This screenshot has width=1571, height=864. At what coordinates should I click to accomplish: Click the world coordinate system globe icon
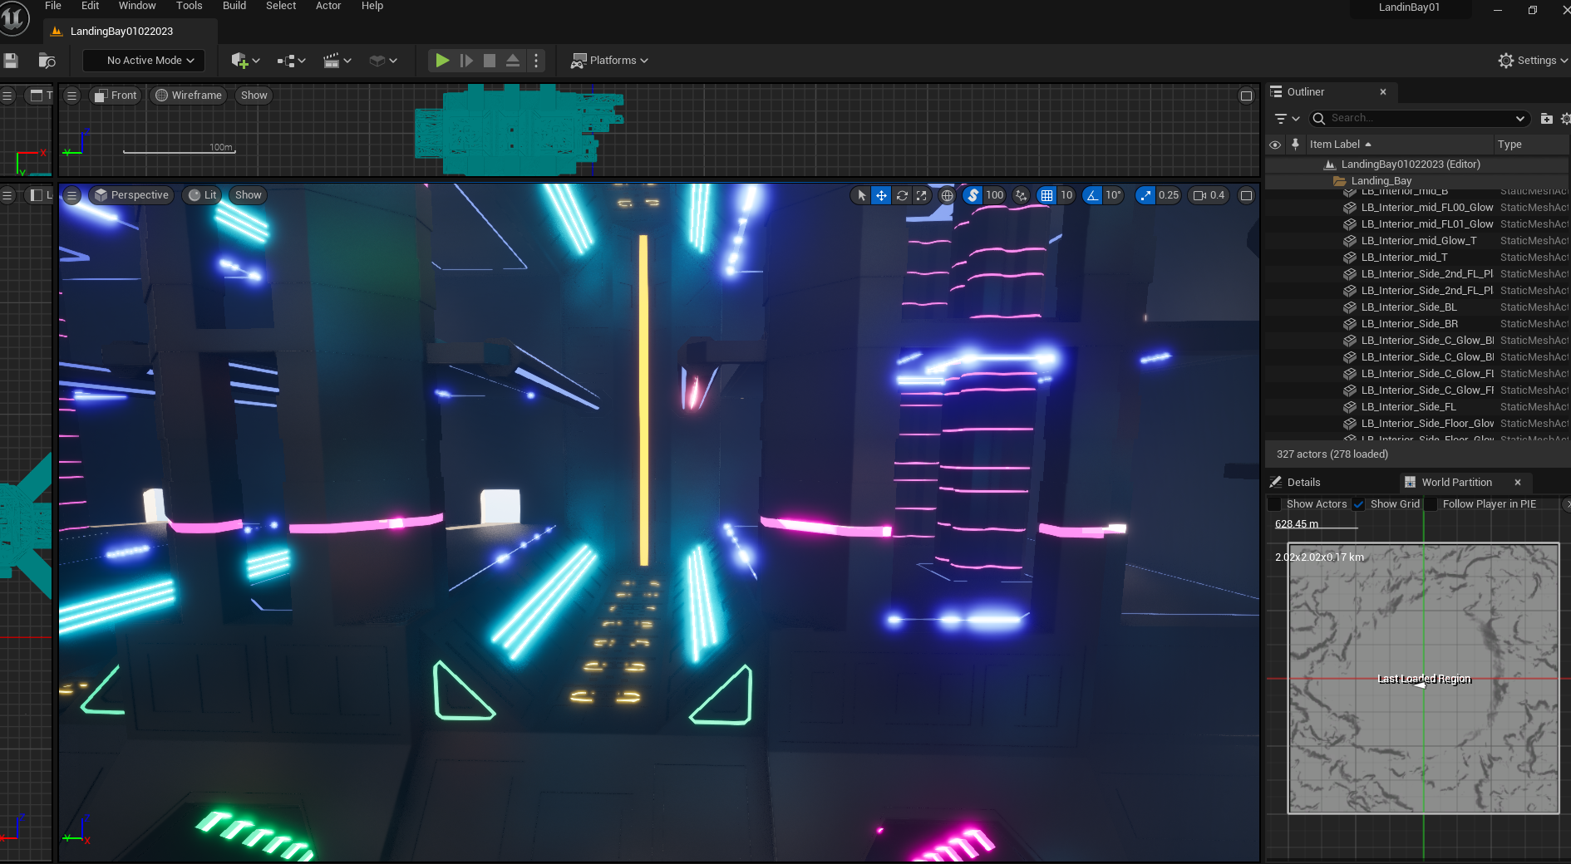pos(947,195)
